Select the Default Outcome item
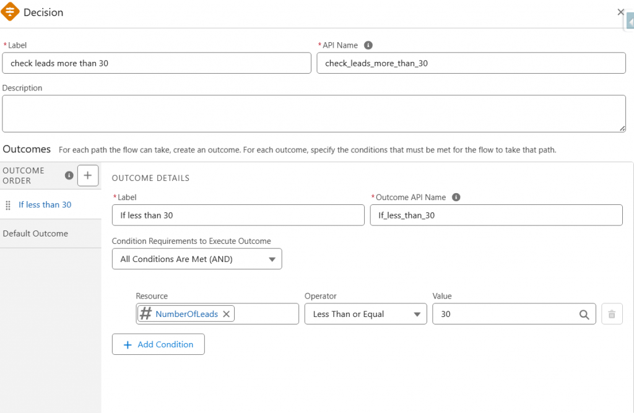 click(35, 233)
